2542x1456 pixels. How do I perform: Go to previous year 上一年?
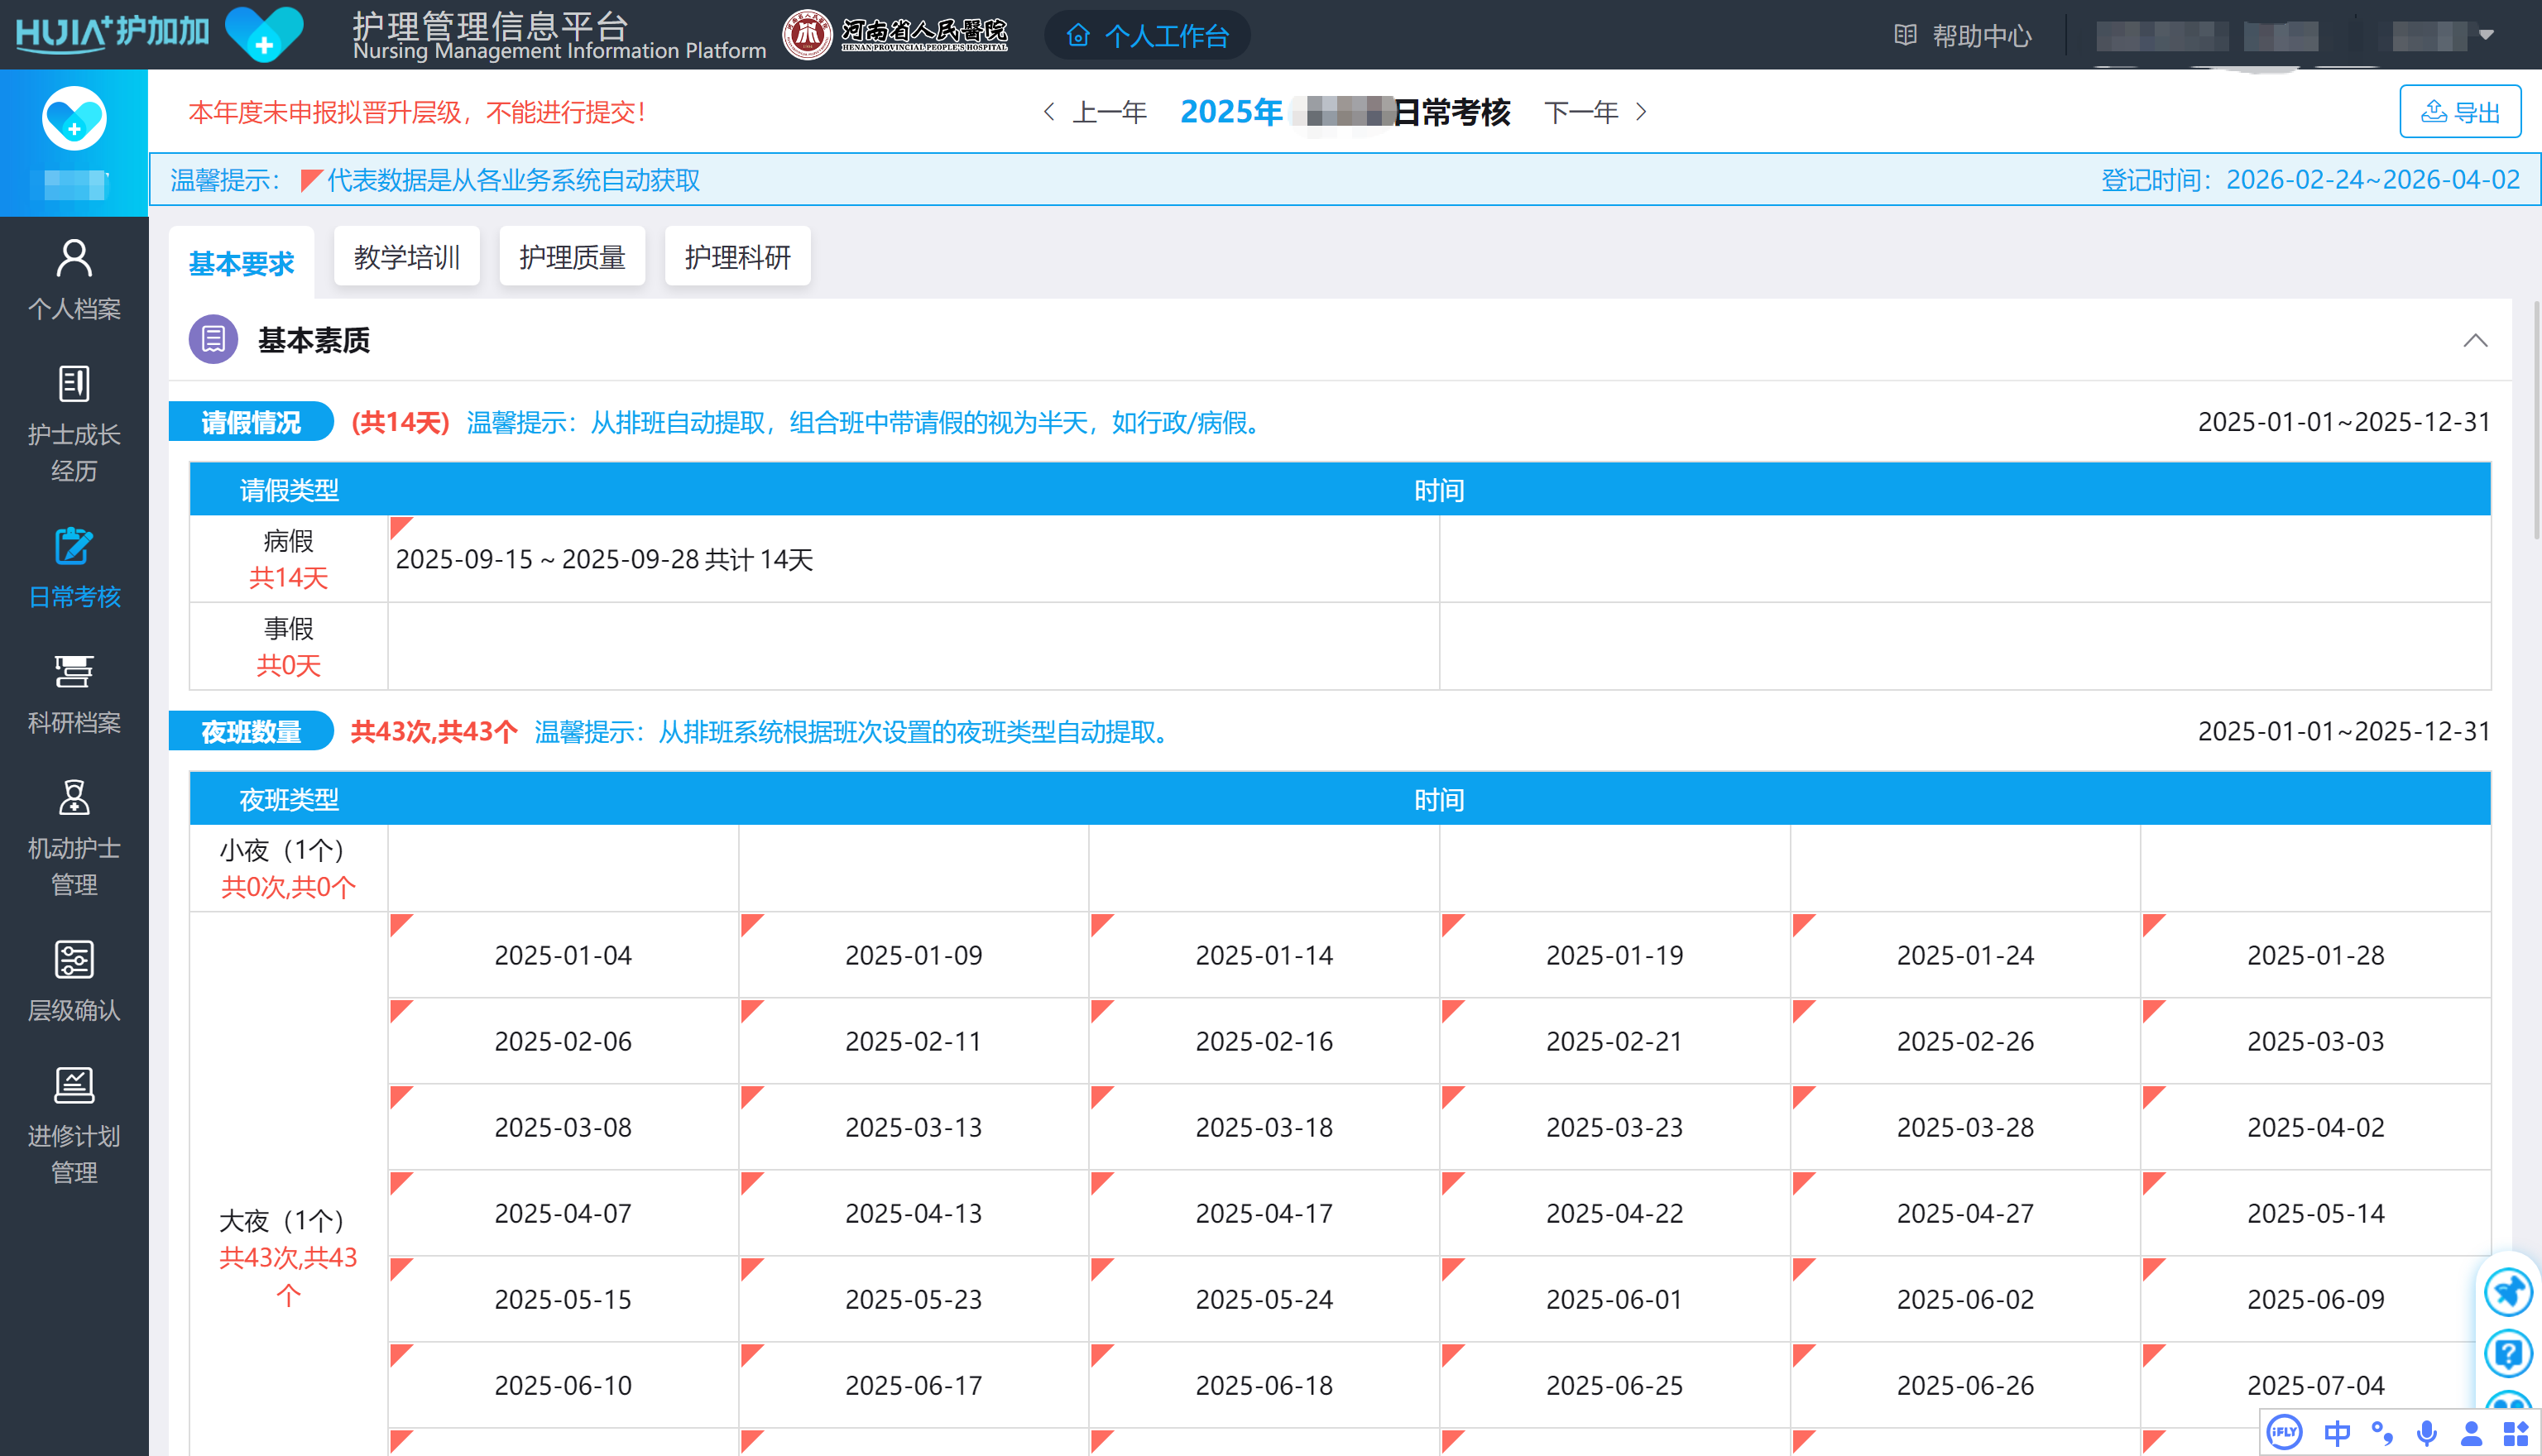pos(1095,112)
